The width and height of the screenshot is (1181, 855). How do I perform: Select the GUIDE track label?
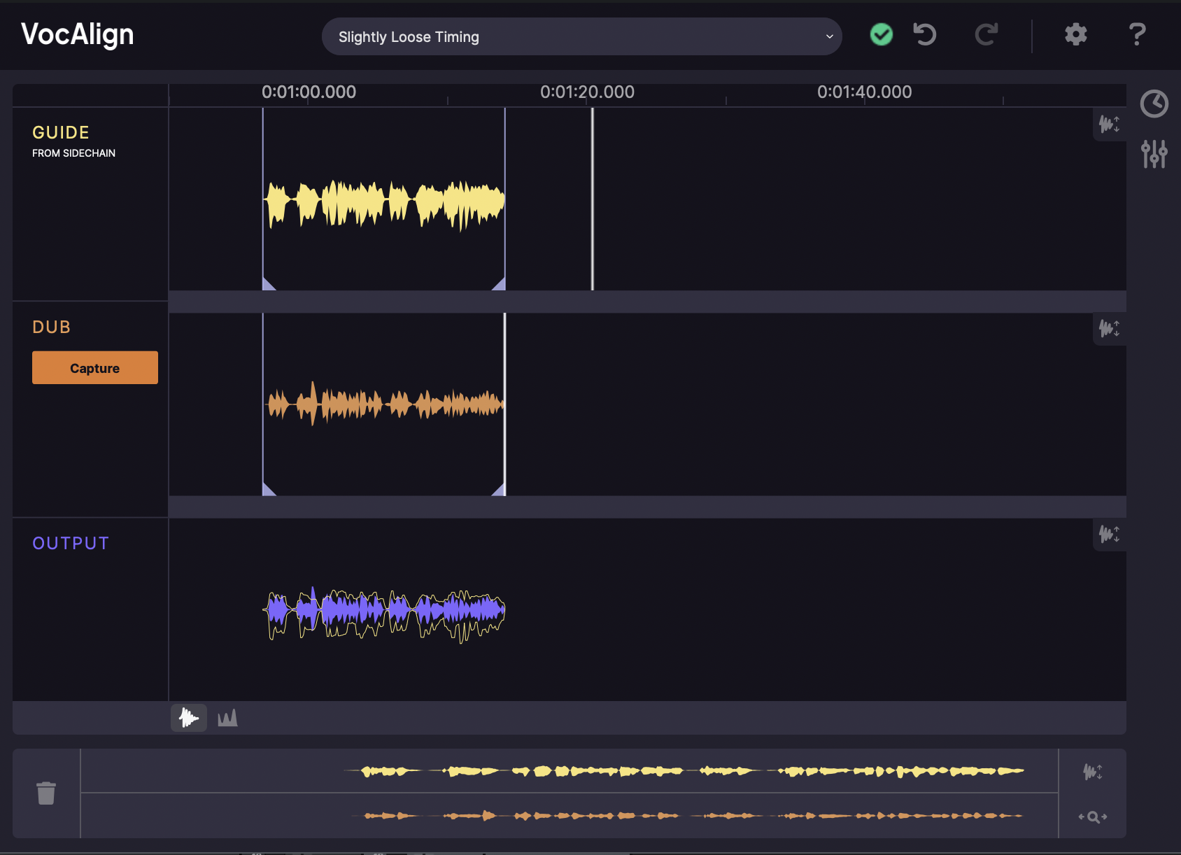point(60,132)
